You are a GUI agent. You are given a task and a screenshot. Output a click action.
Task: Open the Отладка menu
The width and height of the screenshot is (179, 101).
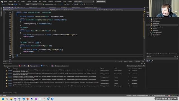34,1
